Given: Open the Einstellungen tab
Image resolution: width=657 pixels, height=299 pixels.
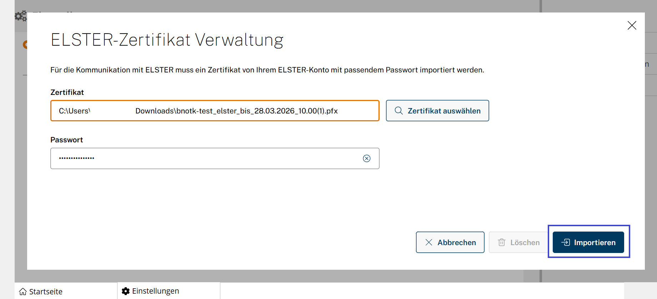Looking at the screenshot, I should coord(155,291).
